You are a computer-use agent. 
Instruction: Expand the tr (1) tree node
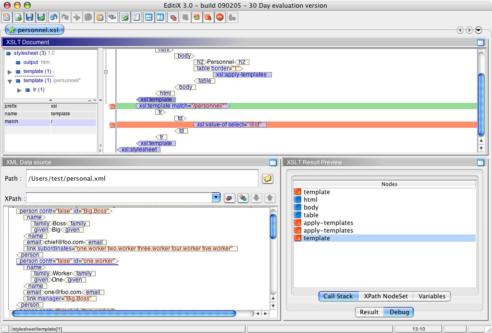pos(19,90)
